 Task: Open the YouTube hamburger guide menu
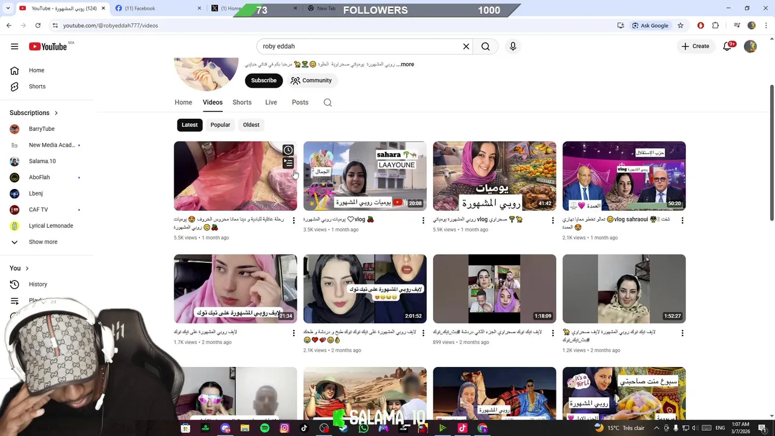click(15, 46)
